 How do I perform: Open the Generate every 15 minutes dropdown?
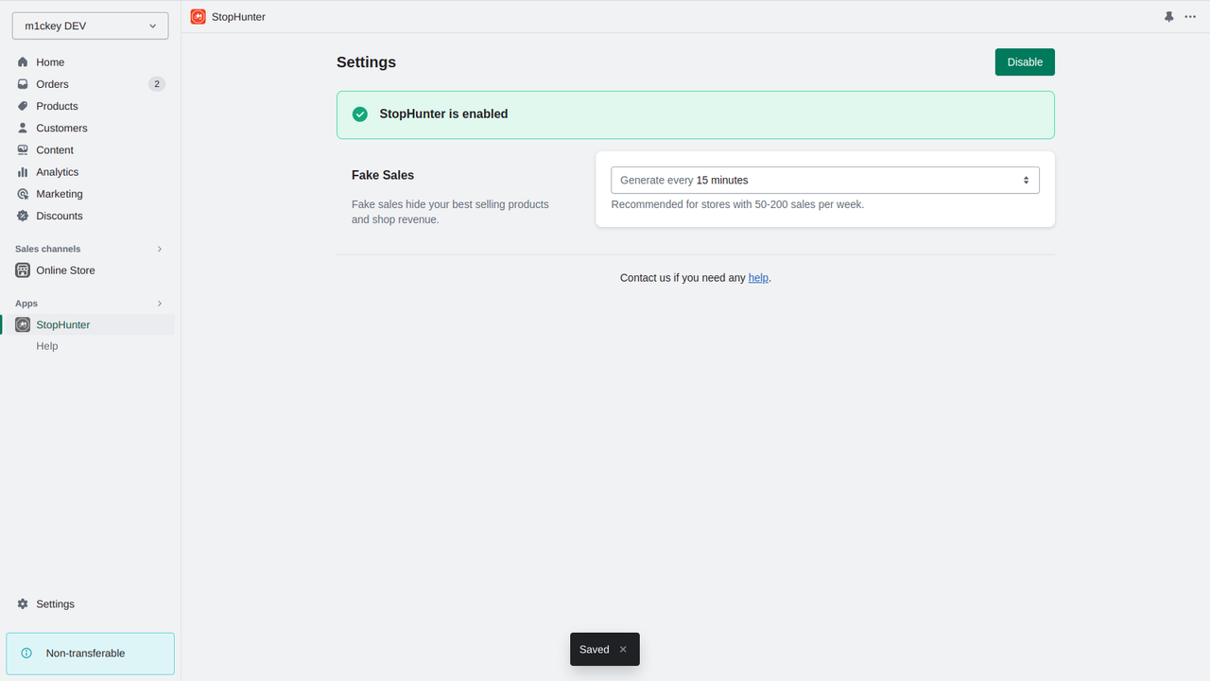[x=825, y=180]
